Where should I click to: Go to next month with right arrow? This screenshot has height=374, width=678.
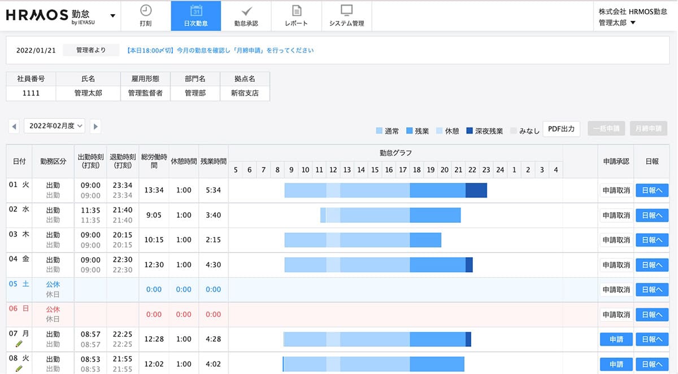tap(95, 126)
